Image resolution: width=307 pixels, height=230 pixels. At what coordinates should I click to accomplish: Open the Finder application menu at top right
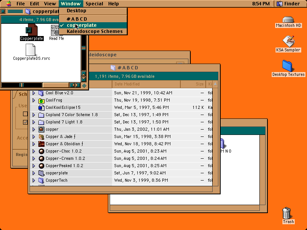289,3
